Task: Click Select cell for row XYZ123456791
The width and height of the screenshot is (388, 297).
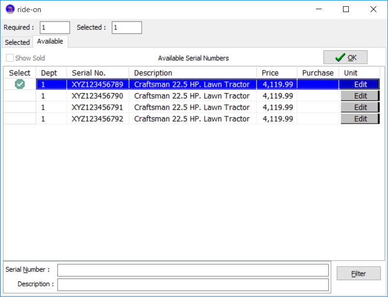Action: [x=20, y=107]
